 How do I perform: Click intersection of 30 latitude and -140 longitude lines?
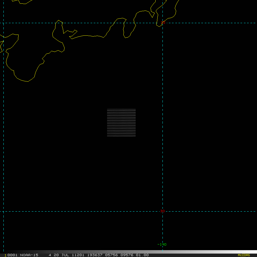click(162, 212)
